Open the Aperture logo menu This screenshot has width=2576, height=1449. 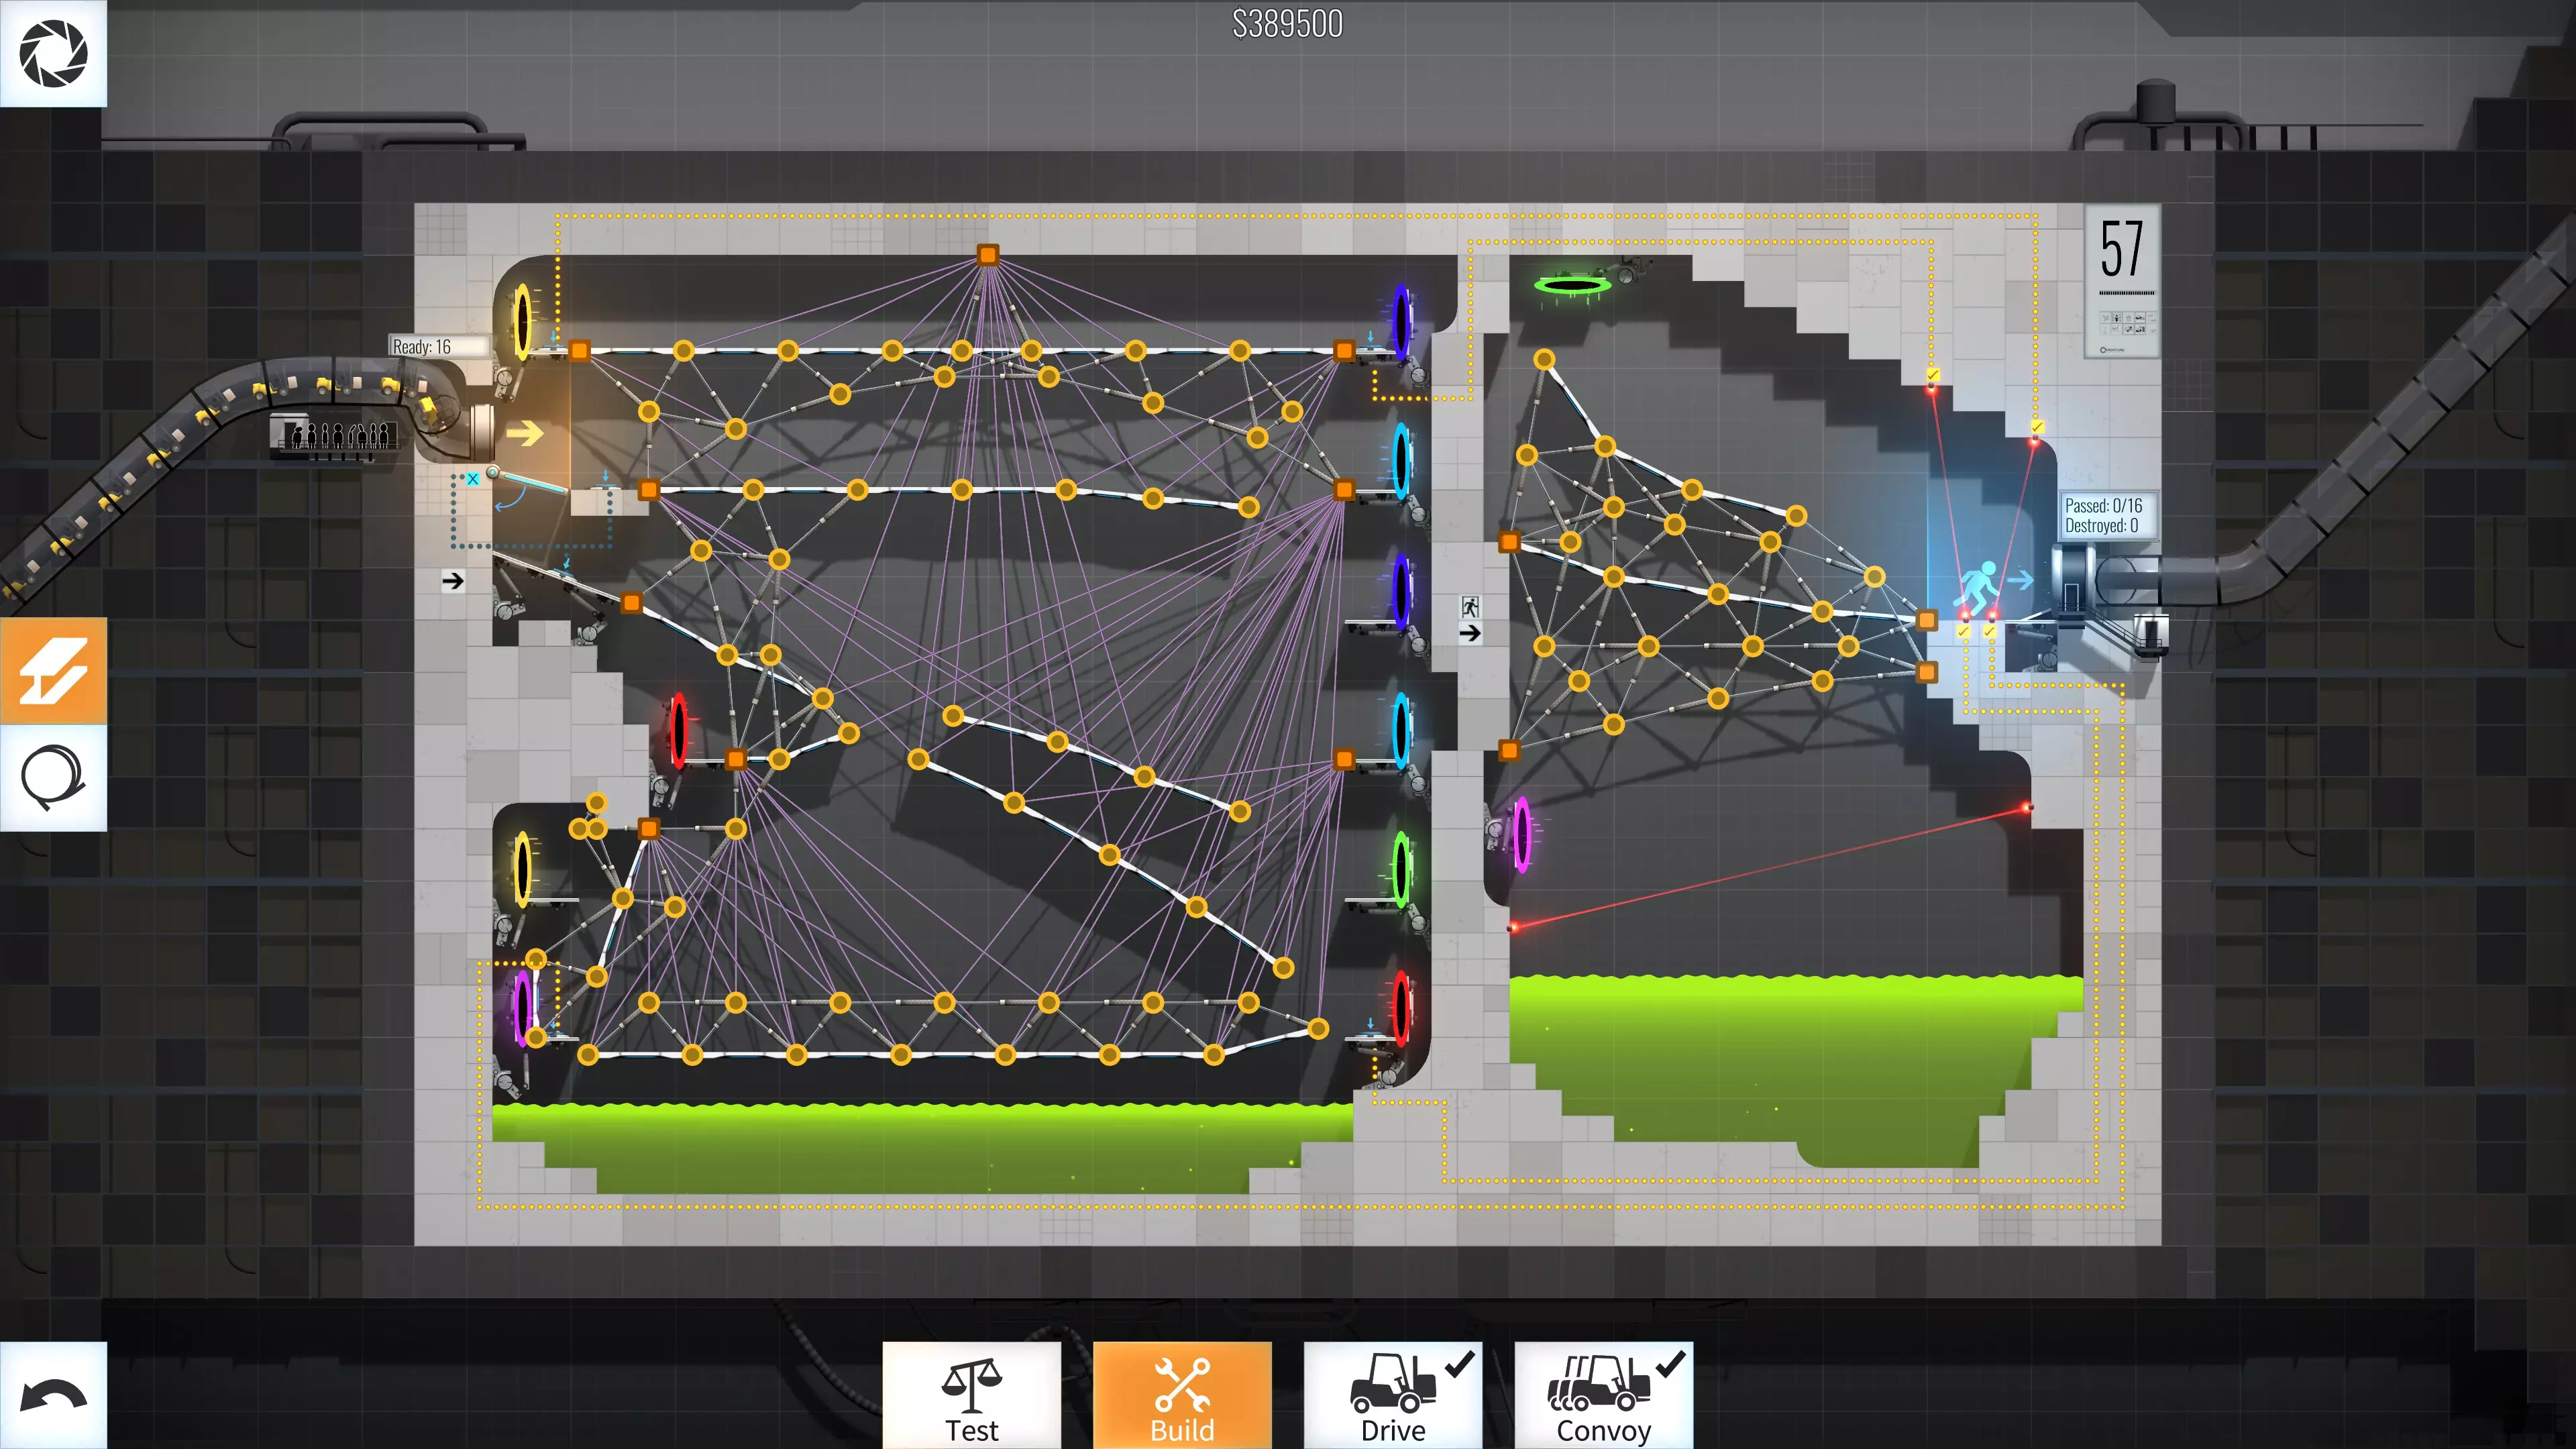pyautogui.click(x=53, y=53)
